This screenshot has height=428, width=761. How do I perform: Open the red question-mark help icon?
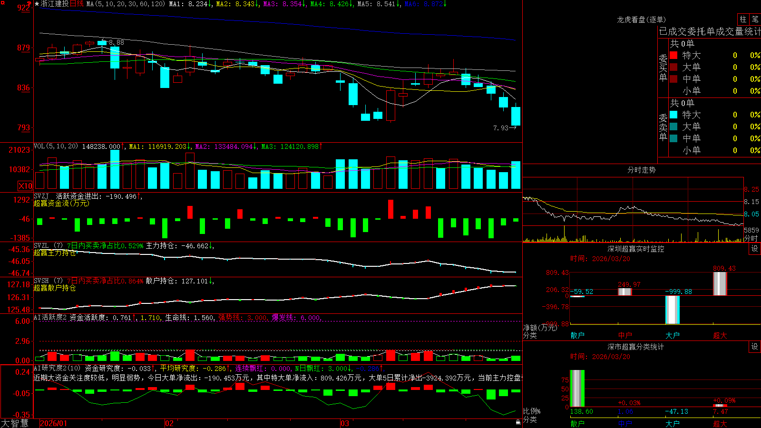(29, 4)
